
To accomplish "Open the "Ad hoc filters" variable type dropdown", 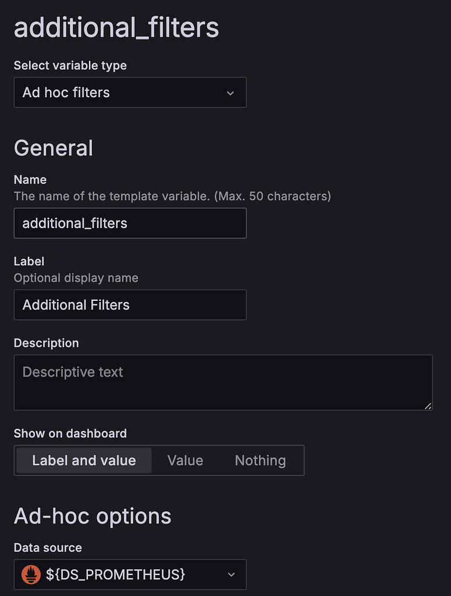I will 130,93.
